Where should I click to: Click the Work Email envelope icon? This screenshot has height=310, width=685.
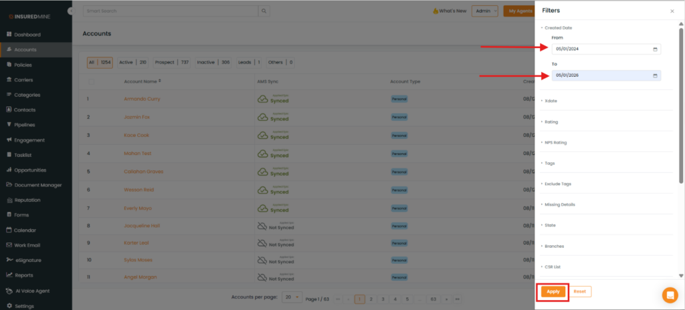[9, 245]
